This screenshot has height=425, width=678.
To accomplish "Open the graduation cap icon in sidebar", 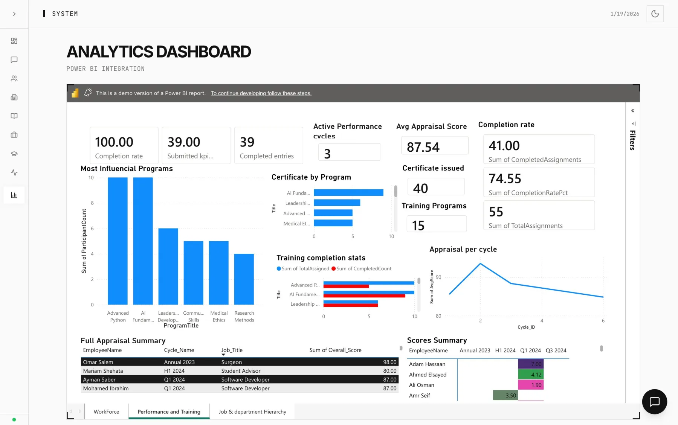I will coord(14,154).
